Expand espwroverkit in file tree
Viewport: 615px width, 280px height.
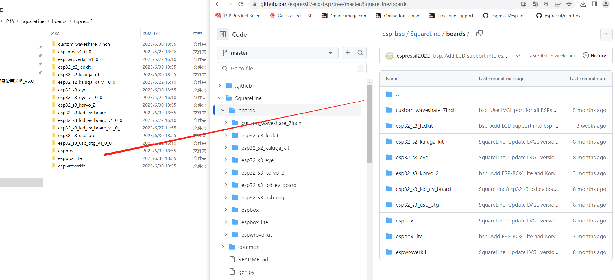coord(226,234)
